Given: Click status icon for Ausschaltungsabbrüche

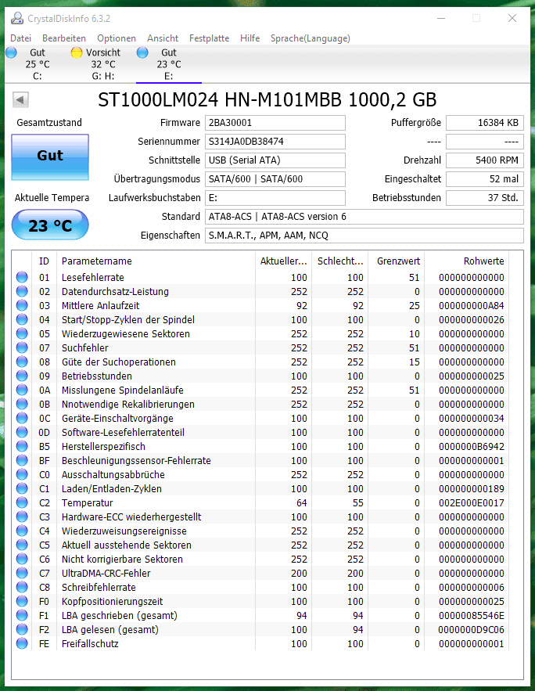Looking at the screenshot, I should click(22, 474).
